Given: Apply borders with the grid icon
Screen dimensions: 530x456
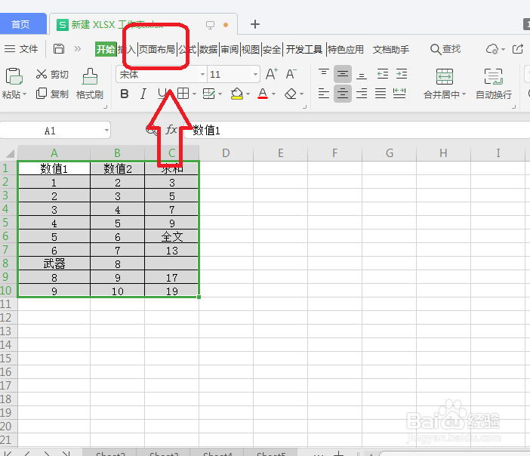Looking at the screenshot, I should tap(183, 94).
